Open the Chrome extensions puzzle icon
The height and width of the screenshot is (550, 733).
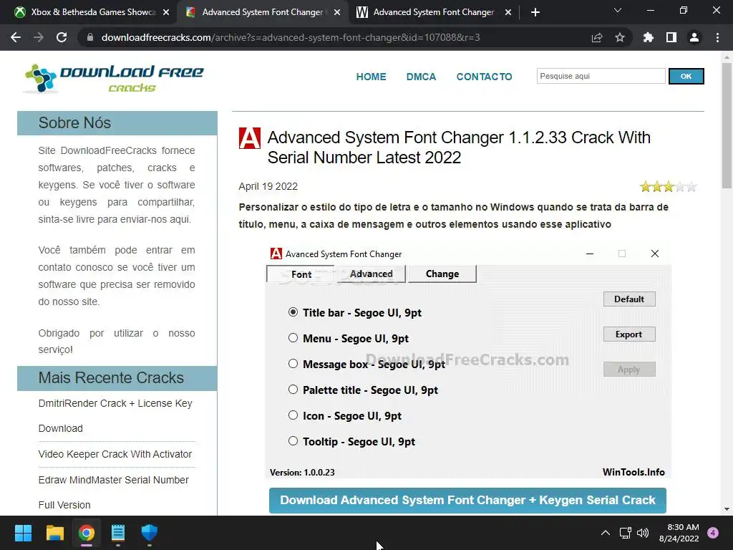[x=649, y=37]
